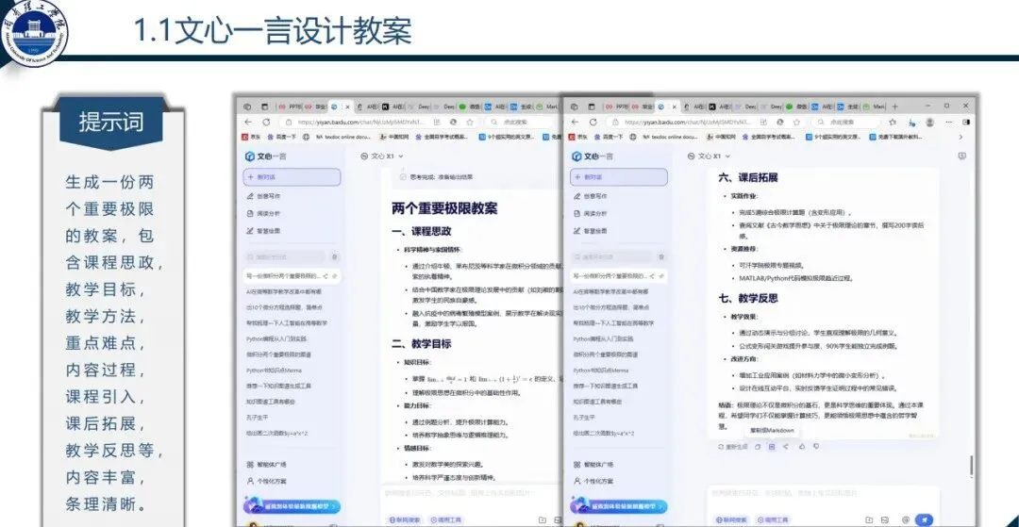This screenshot has width=1019, height=527.
Task: Open sidebar panel icon at right browser toolbar end
Action: (x=966, y=122)
